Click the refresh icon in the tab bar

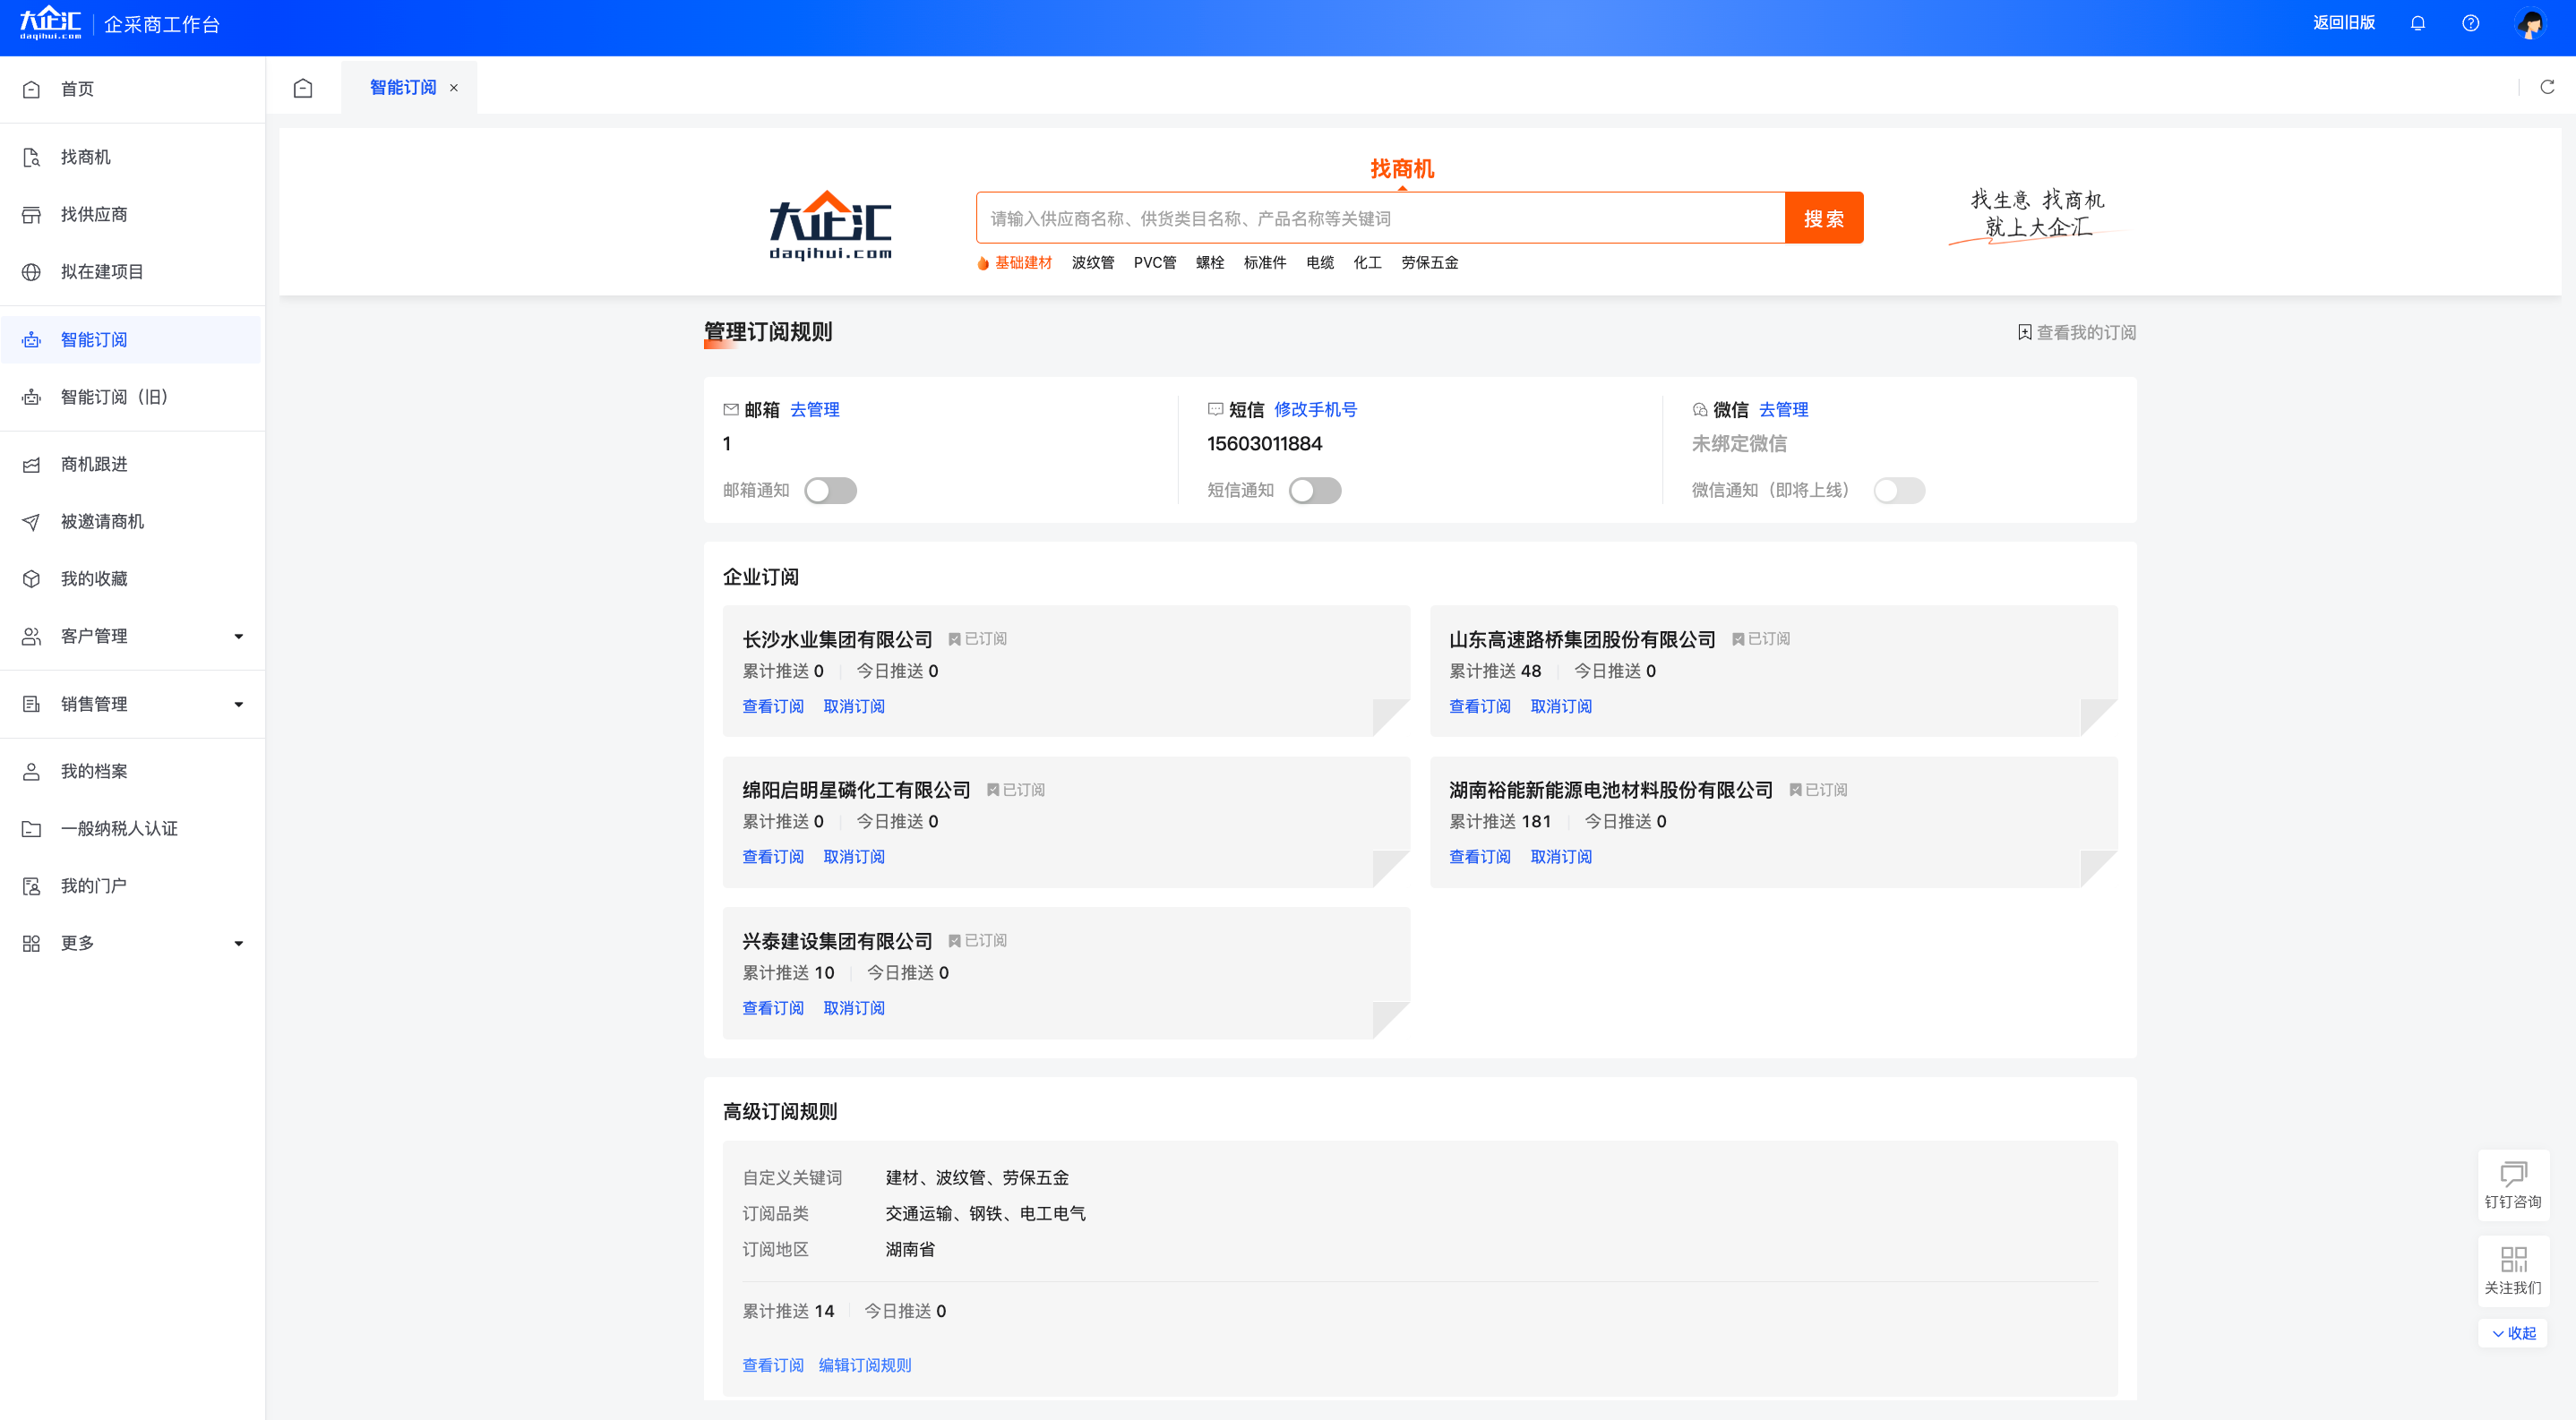2547,87
